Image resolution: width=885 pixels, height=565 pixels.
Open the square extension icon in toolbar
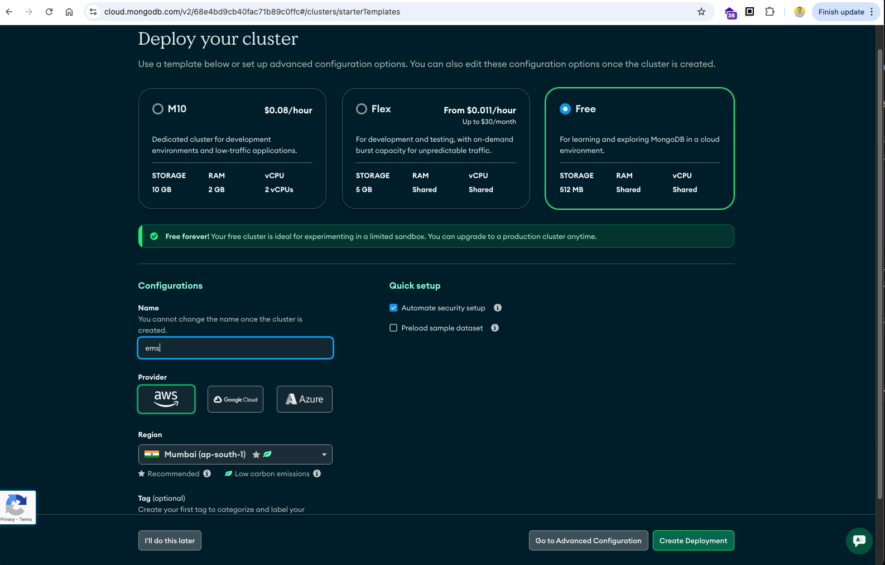tap(750, 12)
